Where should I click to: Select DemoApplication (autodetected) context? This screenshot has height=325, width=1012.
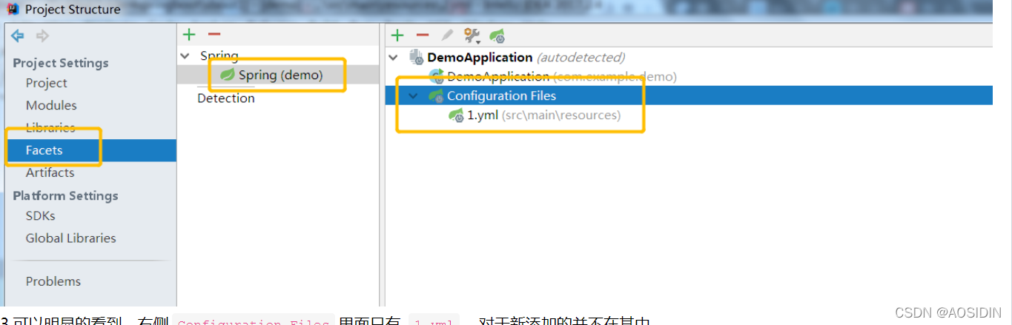526,57
